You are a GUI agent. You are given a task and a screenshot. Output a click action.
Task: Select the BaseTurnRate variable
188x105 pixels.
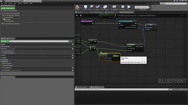[7, 64]
